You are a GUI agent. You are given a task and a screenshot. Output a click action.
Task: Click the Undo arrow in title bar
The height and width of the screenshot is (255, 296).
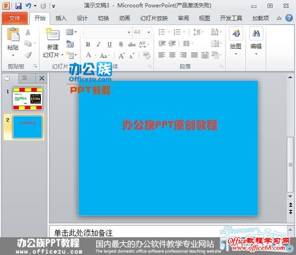click(29, 6)
